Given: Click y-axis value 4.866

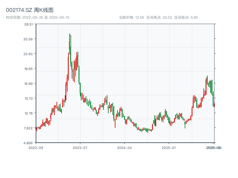Looking at the screenshot, I should [28, 143].
